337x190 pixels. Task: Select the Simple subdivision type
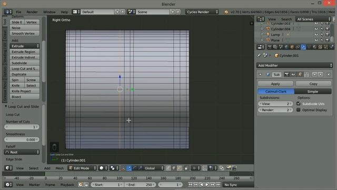(x=313, y=91)
